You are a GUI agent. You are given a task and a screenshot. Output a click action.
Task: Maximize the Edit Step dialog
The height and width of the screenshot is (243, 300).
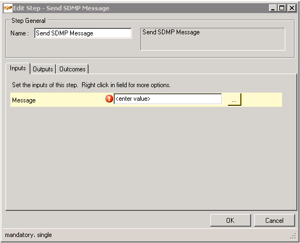282,8
